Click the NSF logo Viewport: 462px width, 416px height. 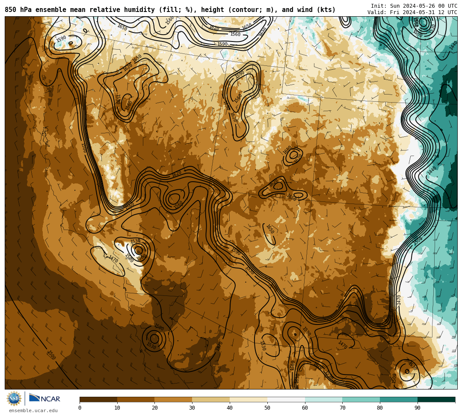pyautogui.click(x=14, y=398)
